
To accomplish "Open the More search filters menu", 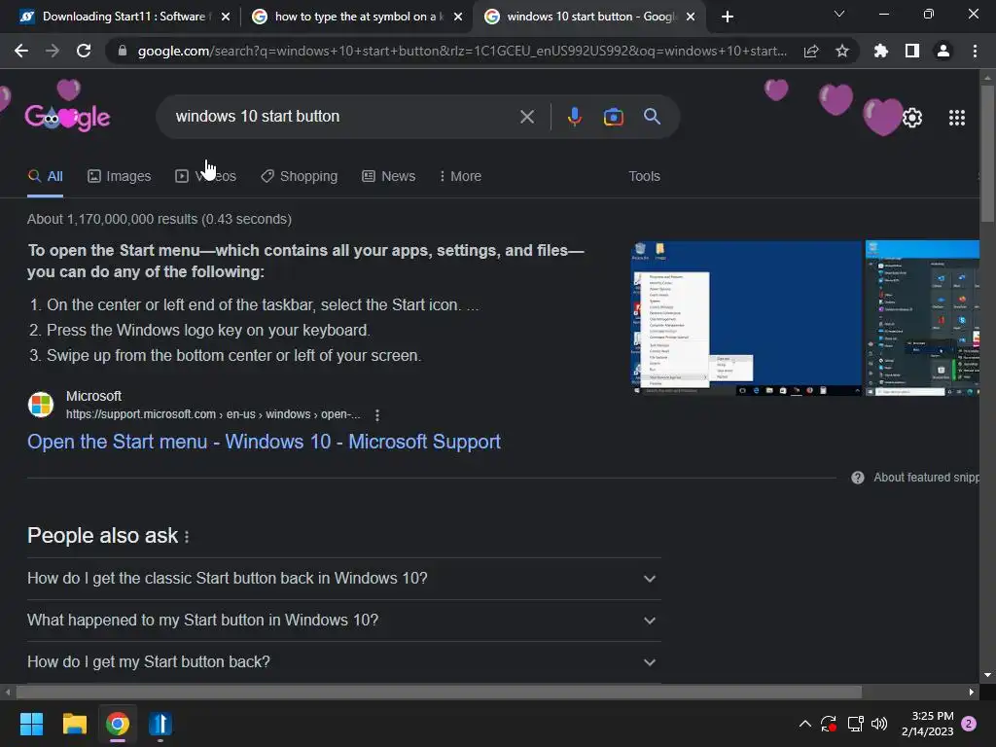I will [x=460, y=177].
